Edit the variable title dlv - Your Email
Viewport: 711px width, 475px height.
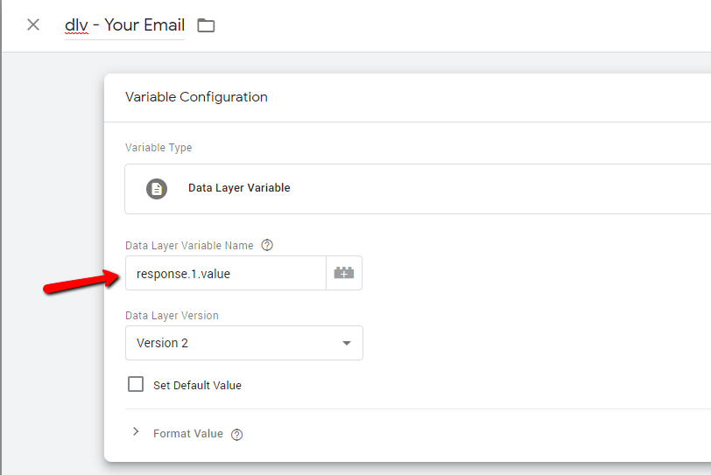click(124, 24)
